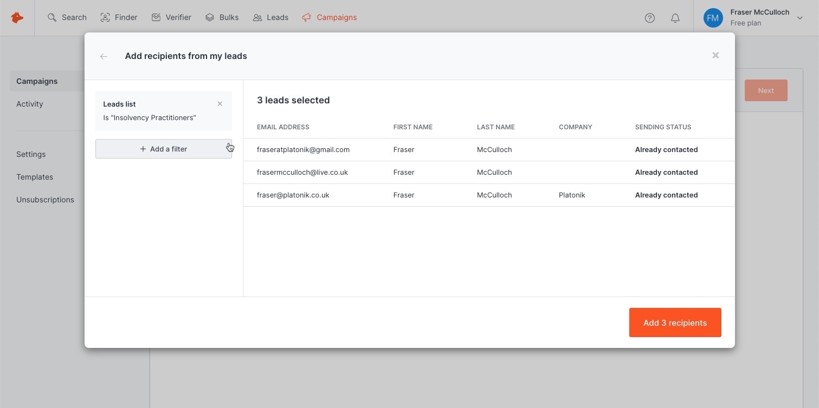
Task: Open the notifications bell icon
Action: 675,18
